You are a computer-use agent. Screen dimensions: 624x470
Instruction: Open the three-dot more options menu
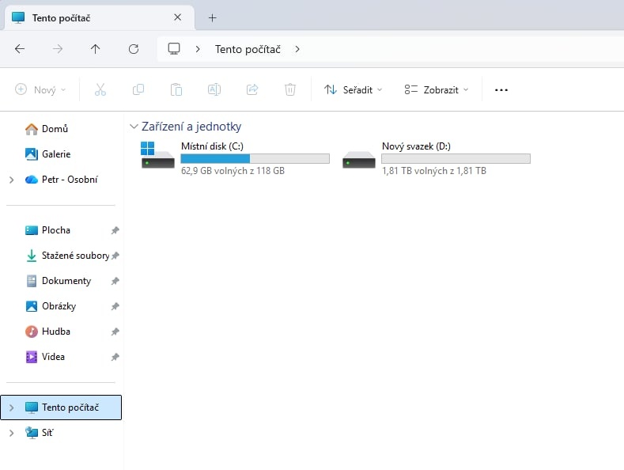tap(501, 90)
